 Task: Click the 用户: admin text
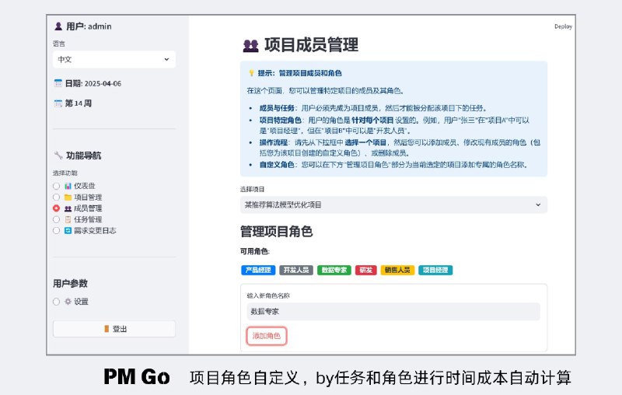click(x=89, y=26)
